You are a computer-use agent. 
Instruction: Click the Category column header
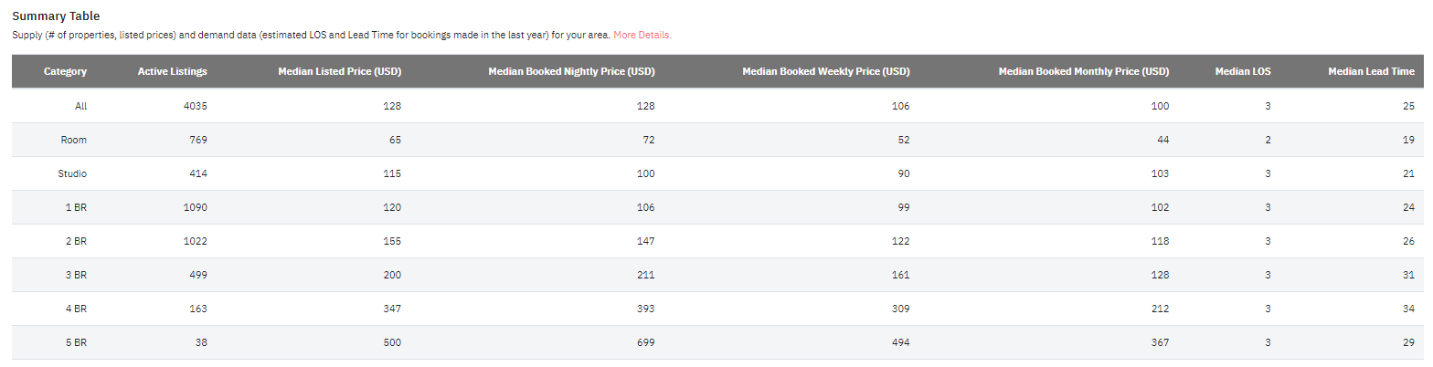coord(65,71)
